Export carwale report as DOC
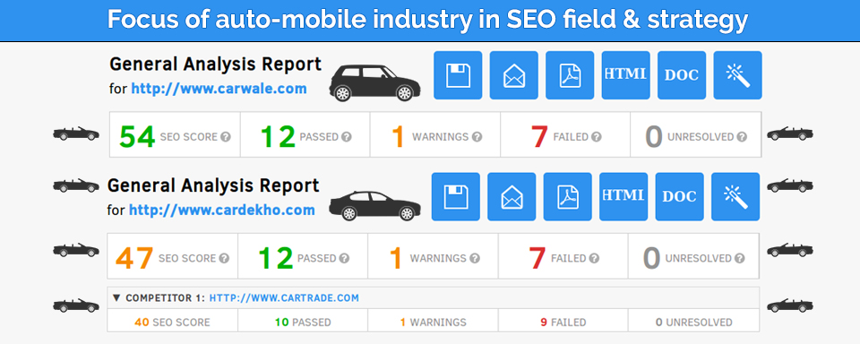Screen dimensions: 860x344 pyautogui.click(x=682, y=75)
